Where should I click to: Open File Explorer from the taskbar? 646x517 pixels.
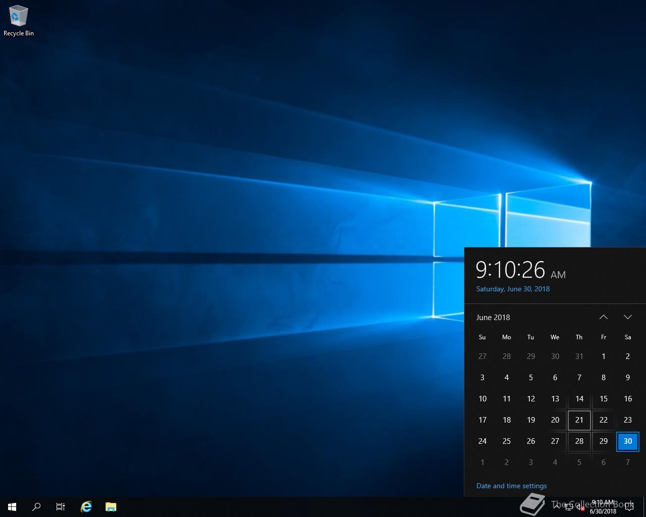[x=111, y=507]
